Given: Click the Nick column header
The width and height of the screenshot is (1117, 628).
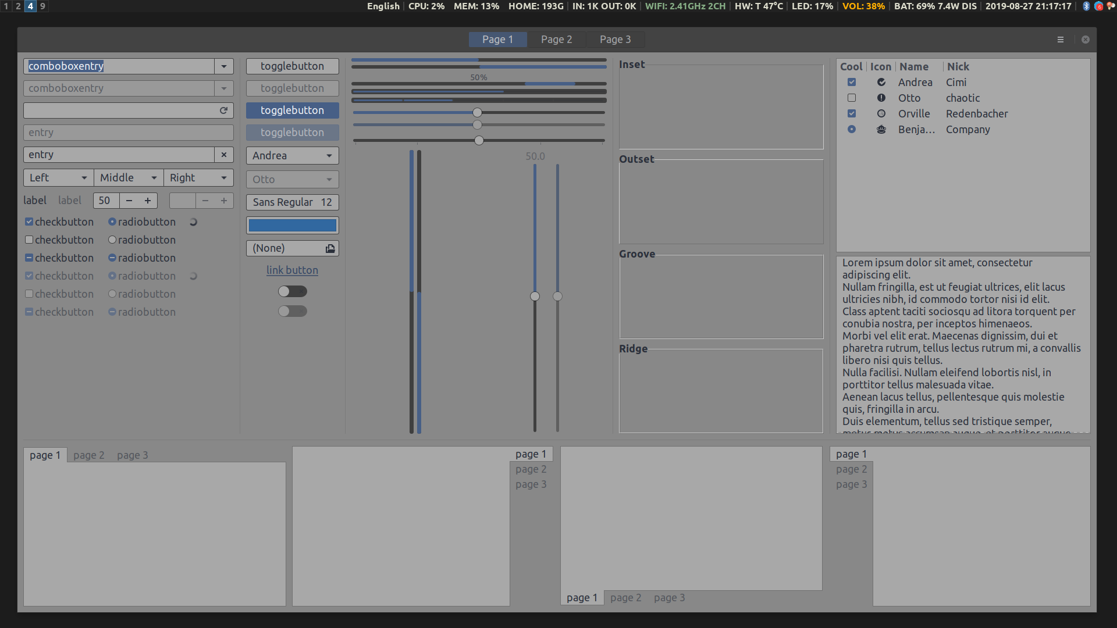Looking at the screenshot, I should pos(958,67).
